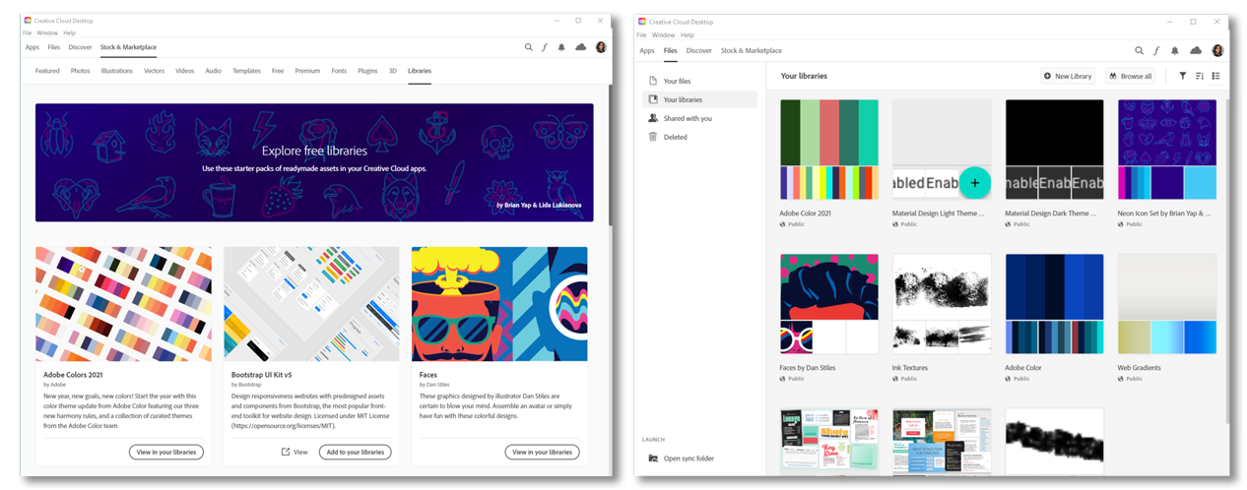1247x490 pixels.
Task: Select the Videos category tab
Action: click(185, 71)
